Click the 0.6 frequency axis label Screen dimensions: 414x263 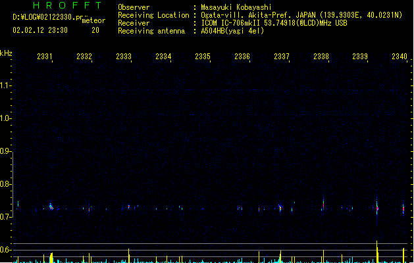(x=5, y=250)
